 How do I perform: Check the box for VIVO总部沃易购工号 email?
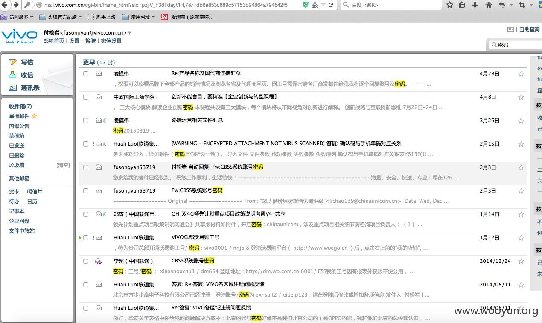(x=86, y=238)
